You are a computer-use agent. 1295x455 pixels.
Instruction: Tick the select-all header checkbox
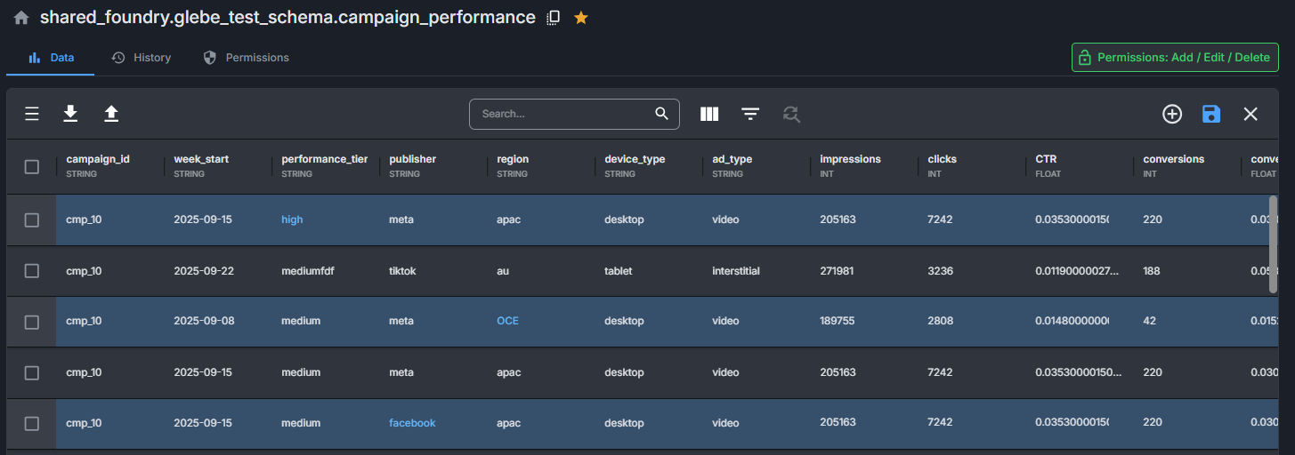(32, 166)
